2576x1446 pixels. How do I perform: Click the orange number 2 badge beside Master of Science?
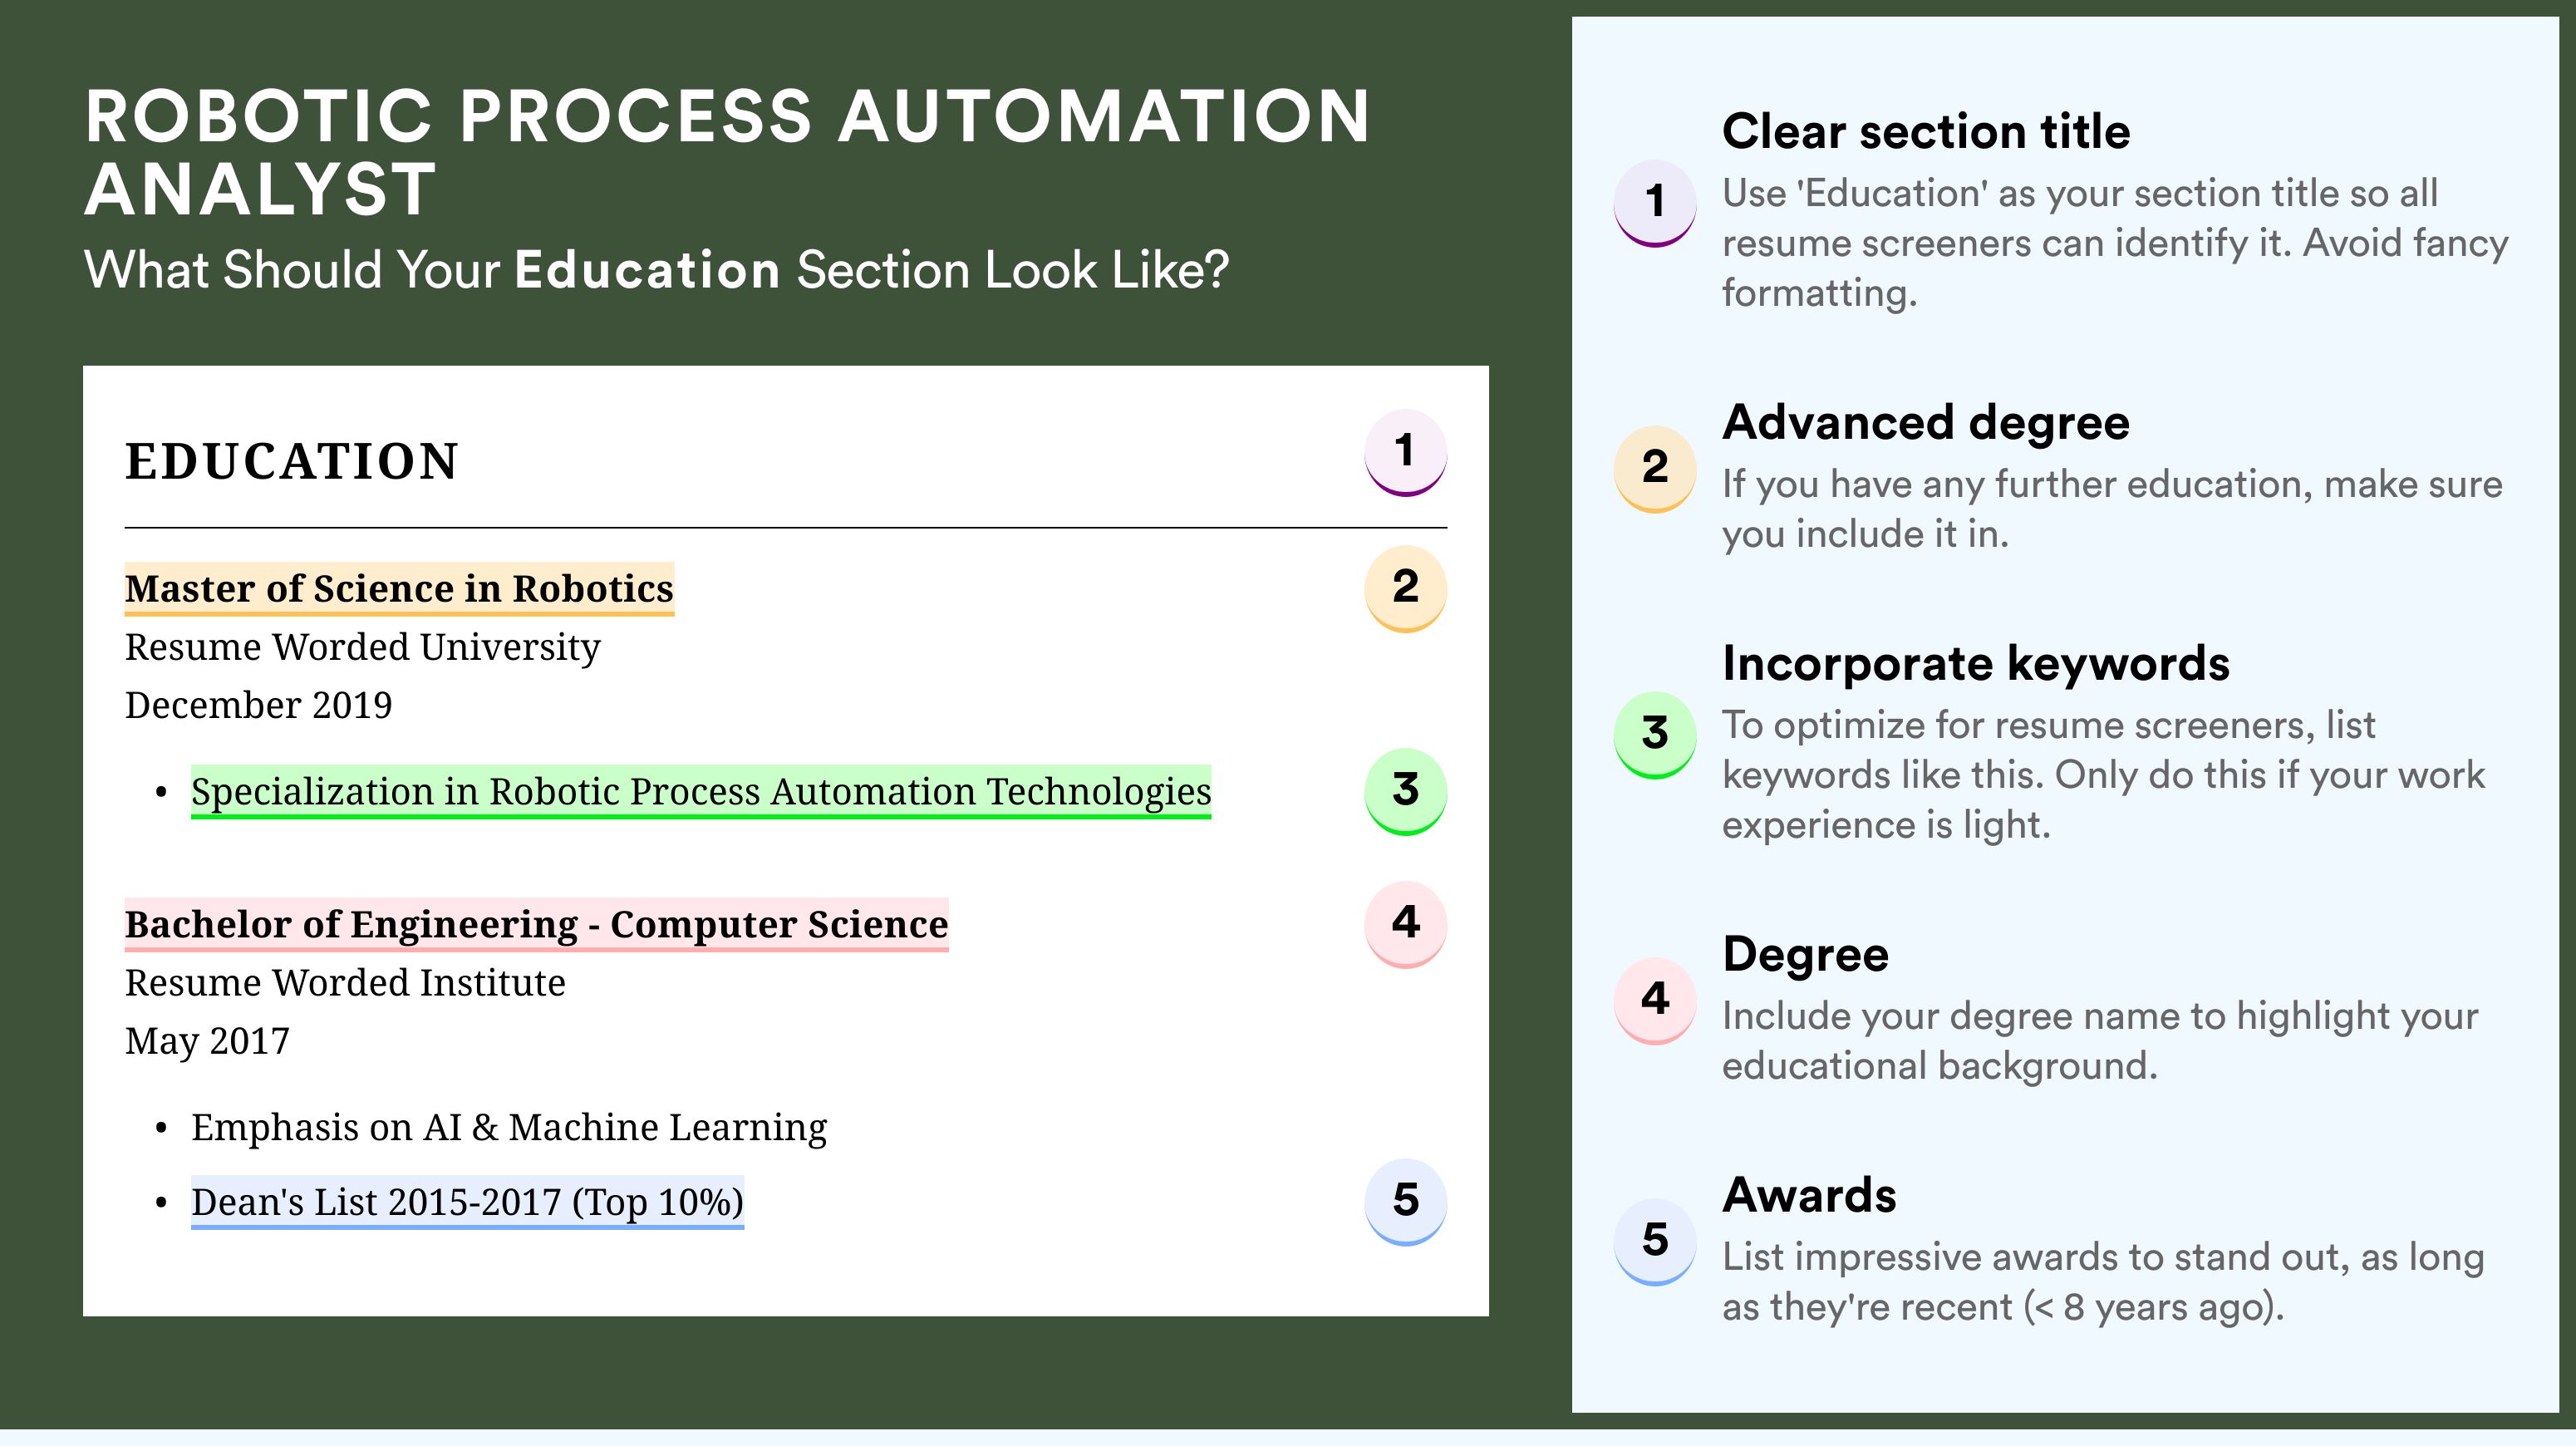click(1405, 588)
